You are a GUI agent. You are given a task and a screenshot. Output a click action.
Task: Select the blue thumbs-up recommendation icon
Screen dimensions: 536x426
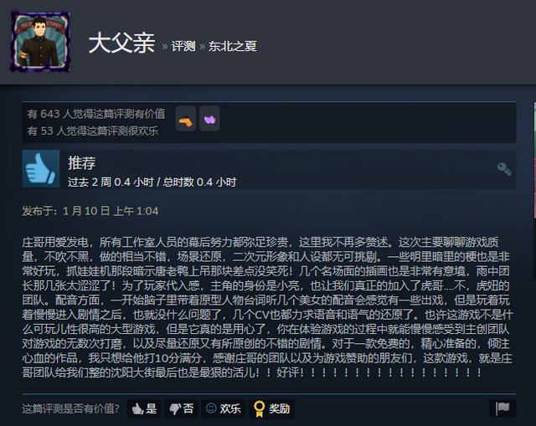[x=41, y=169]
